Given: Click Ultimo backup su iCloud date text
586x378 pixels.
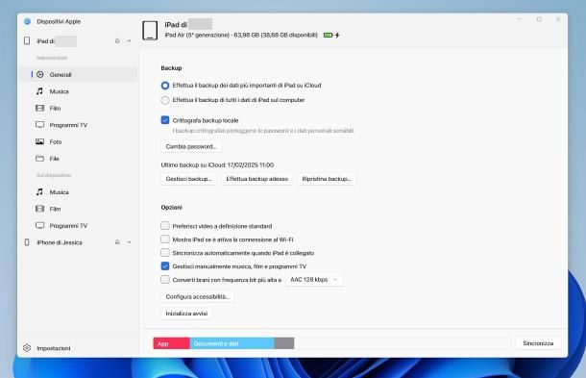Looking at the screenshot, I should 217,165.
